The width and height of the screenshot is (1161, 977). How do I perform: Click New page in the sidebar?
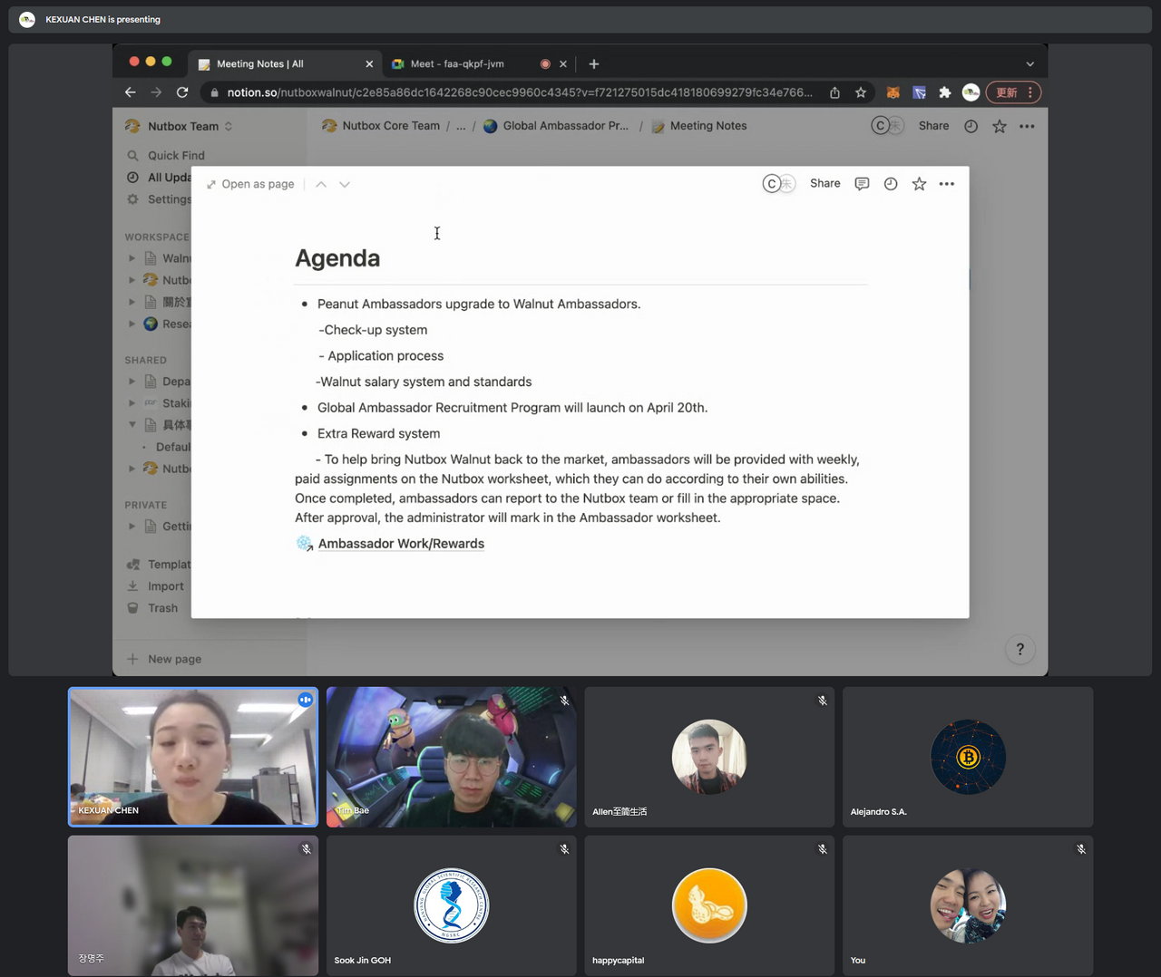point(164,659)
